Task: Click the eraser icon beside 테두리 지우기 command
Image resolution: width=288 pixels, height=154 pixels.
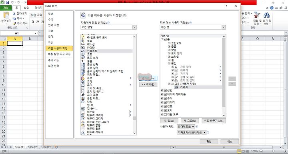Action: pyautogui.click(x=83, y=132)
